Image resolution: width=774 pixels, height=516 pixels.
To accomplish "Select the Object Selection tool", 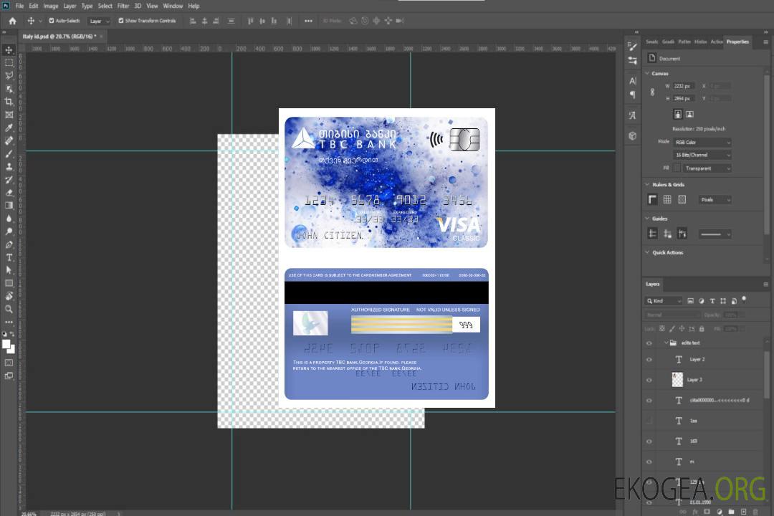I will [x=9, y=89].
